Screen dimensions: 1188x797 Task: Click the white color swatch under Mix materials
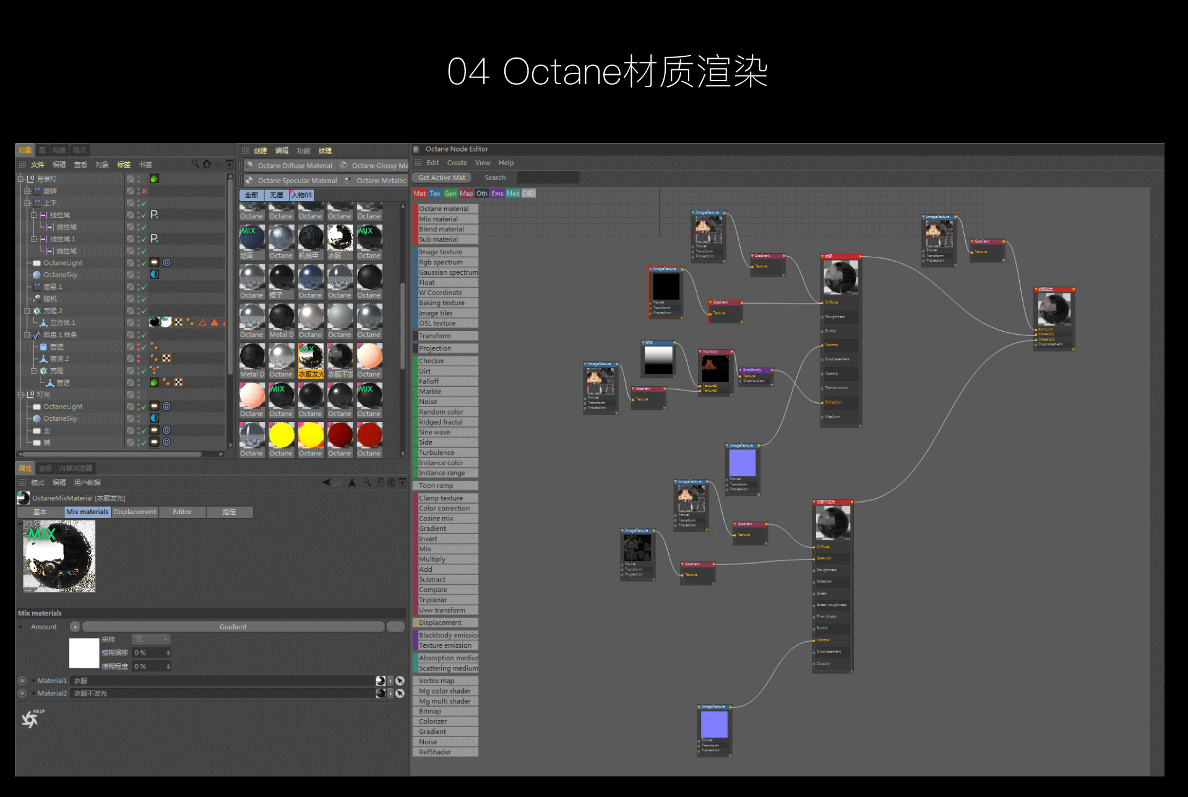click(84, 653)
